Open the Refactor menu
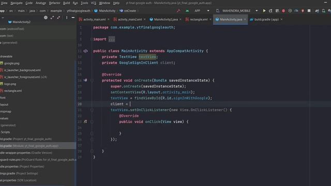Image resolution: width=331 pixels, height=186 pixels. point(54,3)
